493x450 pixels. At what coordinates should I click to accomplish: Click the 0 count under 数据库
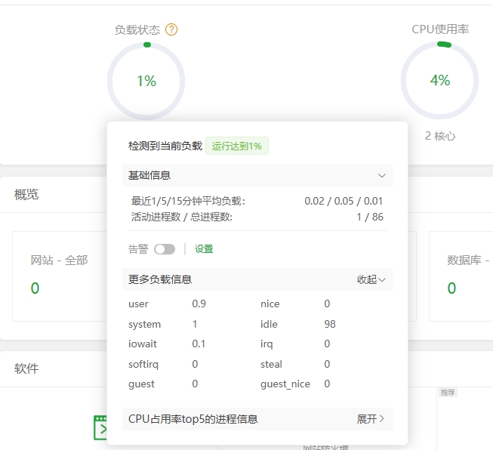tap(451, 288)
